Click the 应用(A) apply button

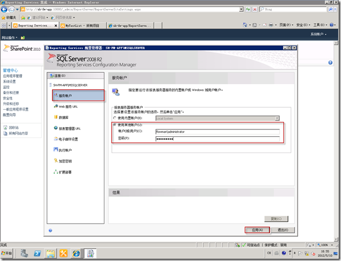coord(257,230)
